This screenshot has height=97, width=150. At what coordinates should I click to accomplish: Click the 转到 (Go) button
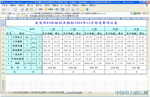(x=137, y=13)
